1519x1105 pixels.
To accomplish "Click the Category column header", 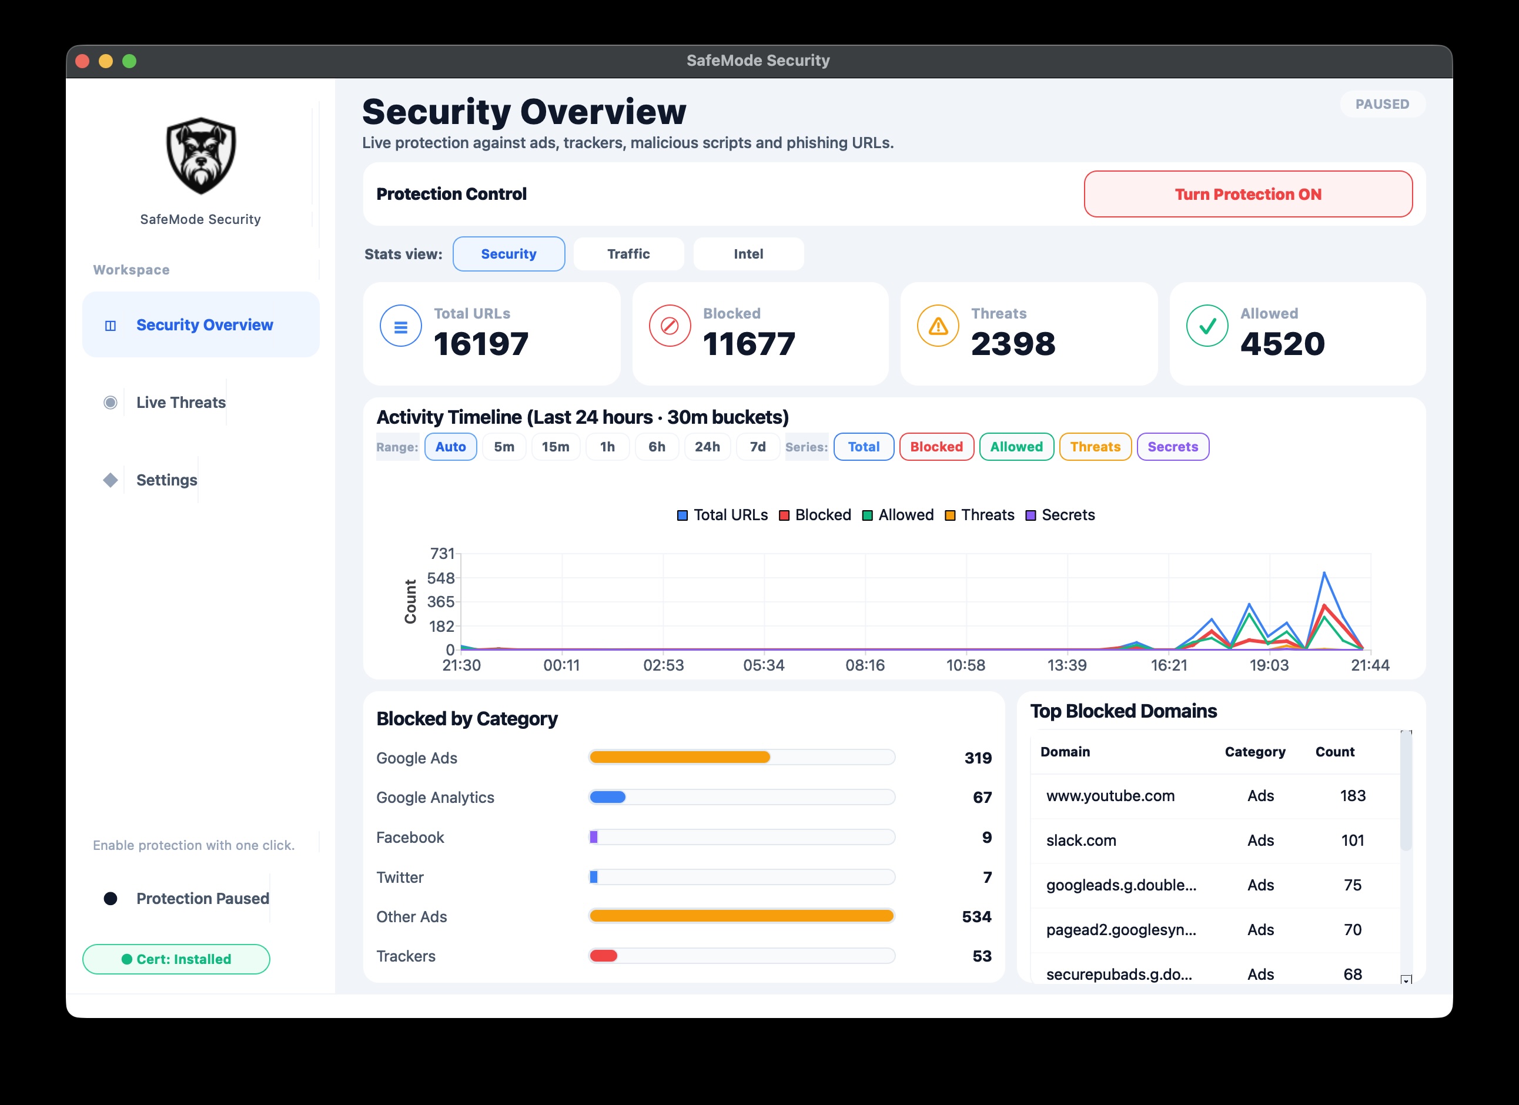I will (1255, 751).
